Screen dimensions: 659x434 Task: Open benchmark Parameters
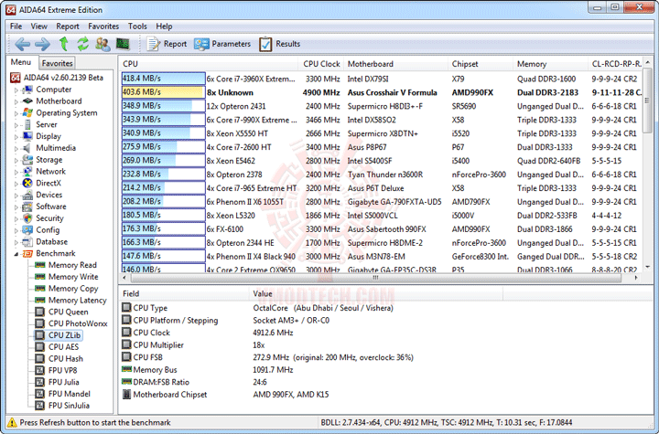pos(222,44)
